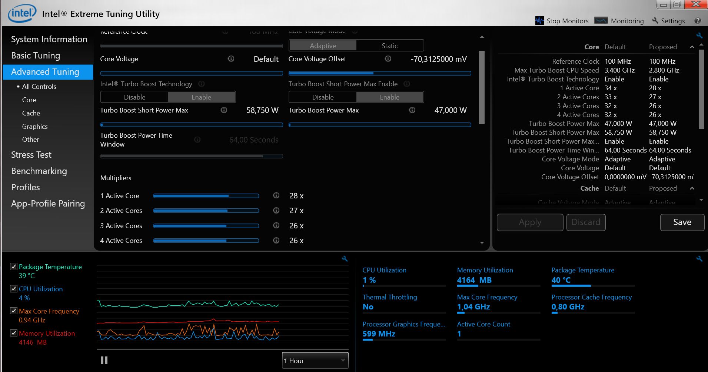Click the up arrow of the tuning controls scrollbar
The image size is (708, 372).
pos(482,37)
